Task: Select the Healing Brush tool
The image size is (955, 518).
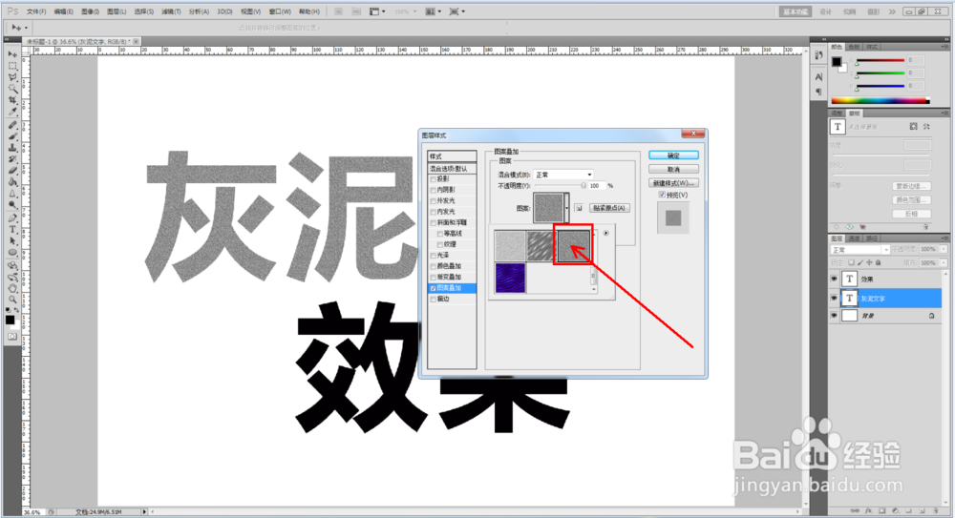Action: click(12, 125)
